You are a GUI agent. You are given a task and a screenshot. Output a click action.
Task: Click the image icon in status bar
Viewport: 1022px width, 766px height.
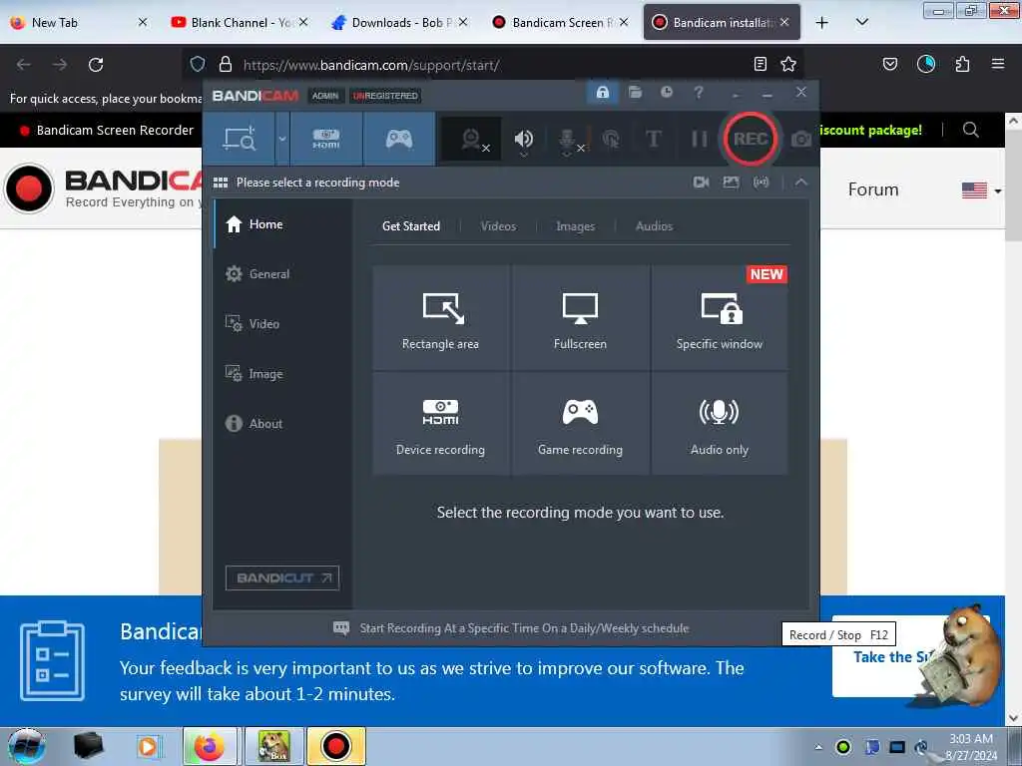(731, 183)
